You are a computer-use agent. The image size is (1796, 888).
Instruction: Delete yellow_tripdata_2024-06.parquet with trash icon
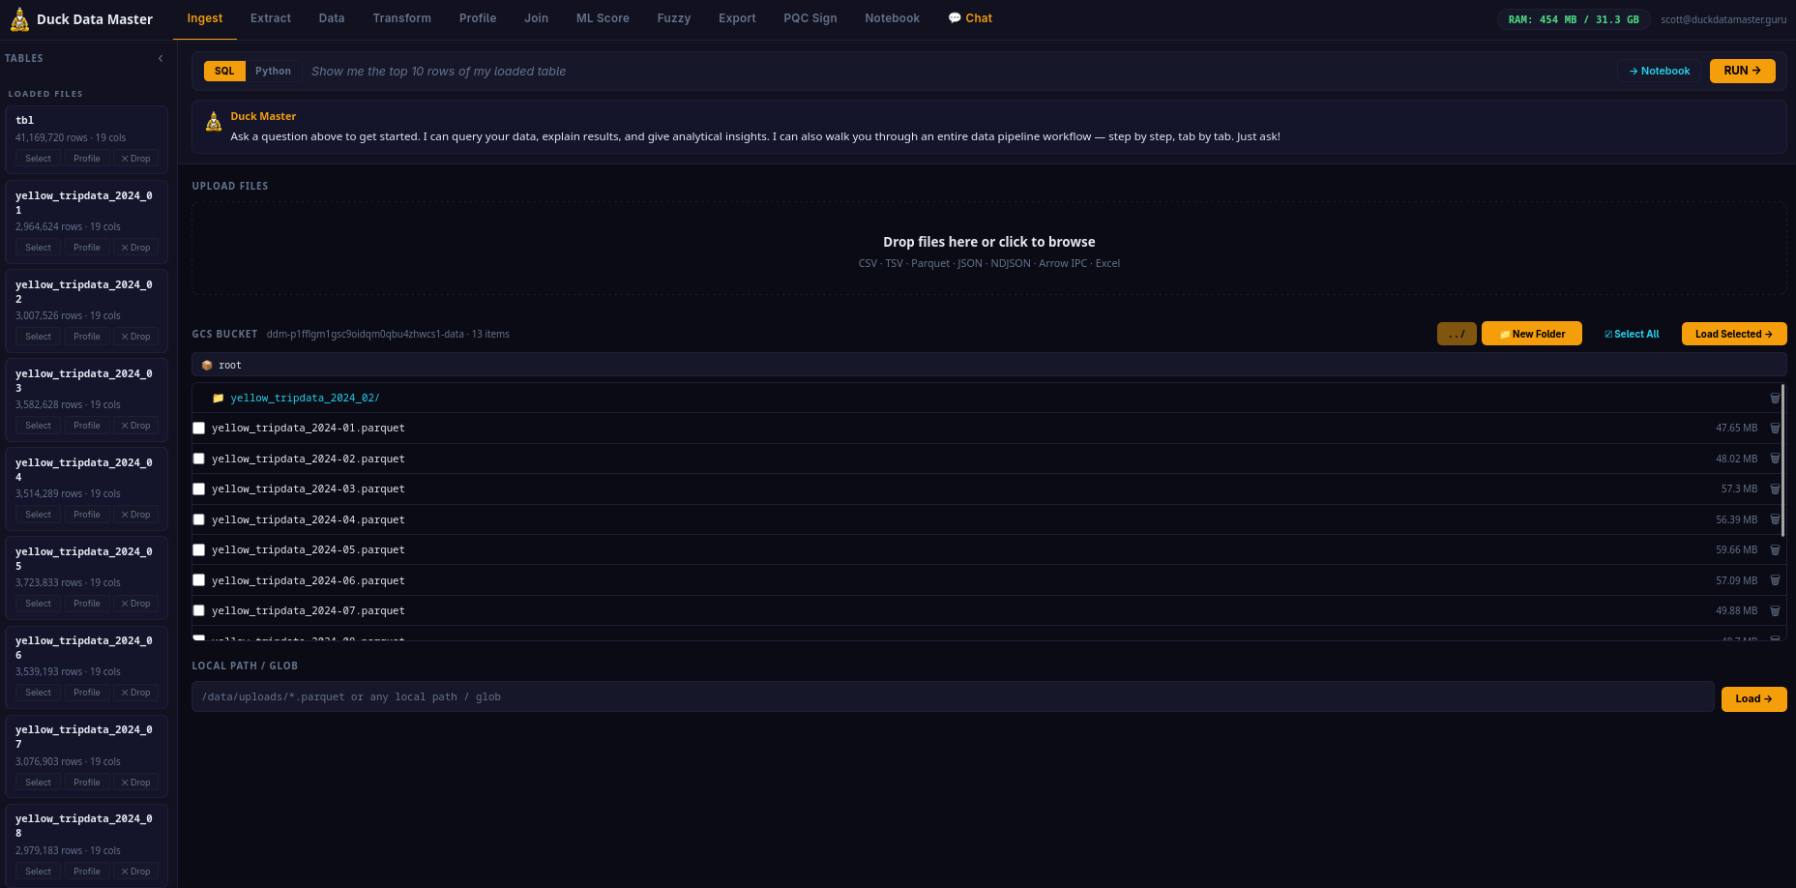point(1775,580)
